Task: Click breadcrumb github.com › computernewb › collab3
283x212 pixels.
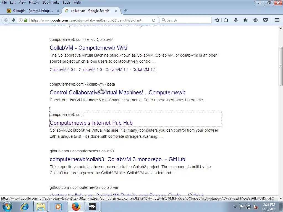Action: tap(82, 151)
